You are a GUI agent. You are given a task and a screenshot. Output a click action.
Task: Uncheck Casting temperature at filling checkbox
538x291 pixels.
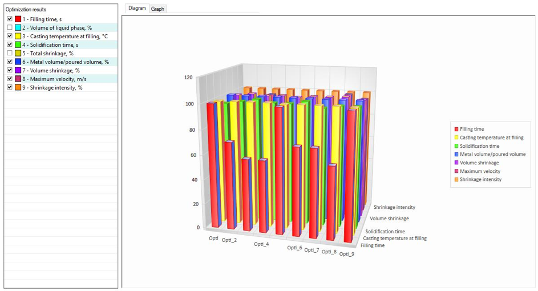10,36
